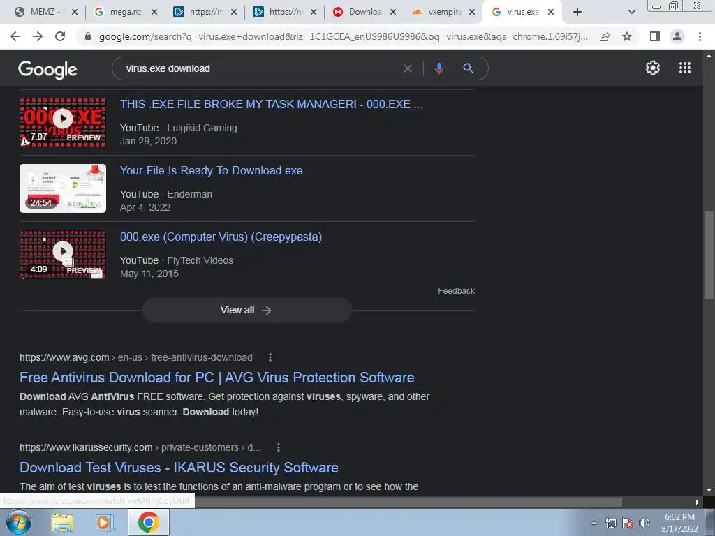Click the share page icon in address bar

click(605, 36)
